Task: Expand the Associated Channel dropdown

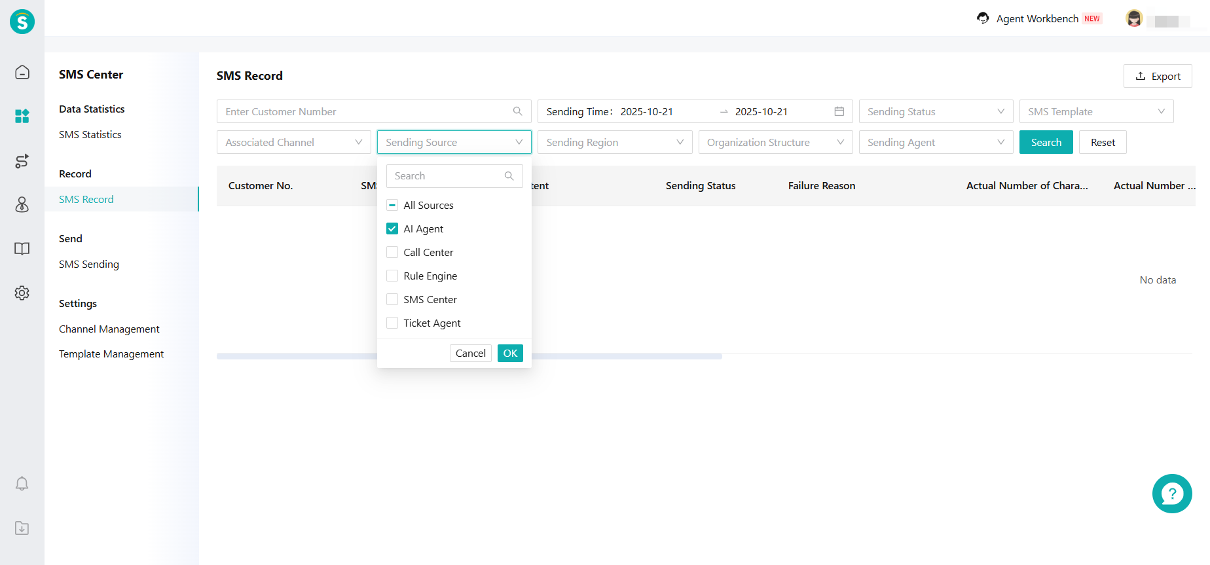Action: tap(293, 142)
